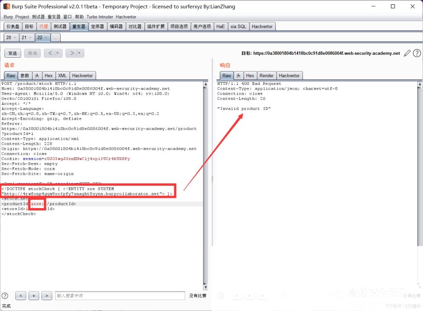Image resolution: width=423 pixels, height=311 pixels.
Task: Open the Burp menu
Action: tap(8, 17)
